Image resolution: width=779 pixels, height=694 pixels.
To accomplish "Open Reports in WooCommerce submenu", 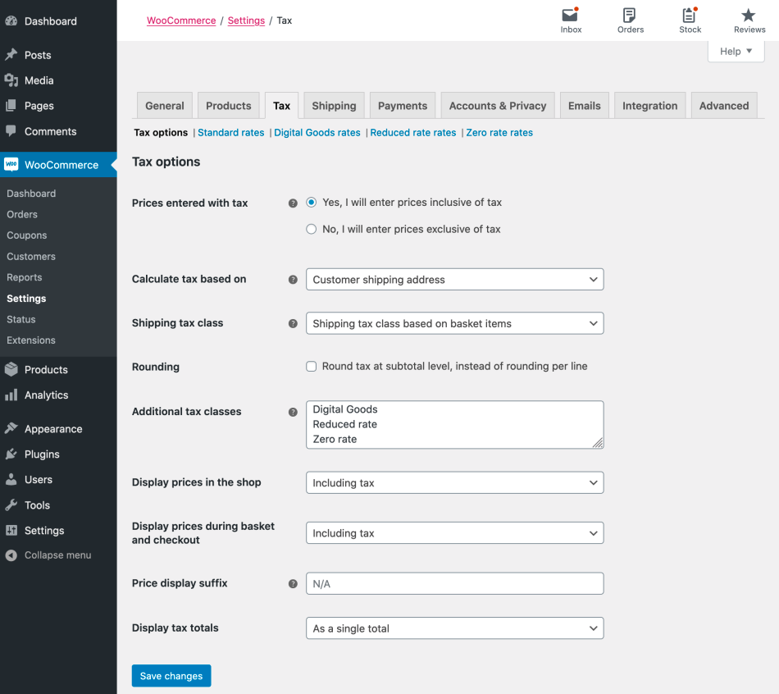I will 25,277.
